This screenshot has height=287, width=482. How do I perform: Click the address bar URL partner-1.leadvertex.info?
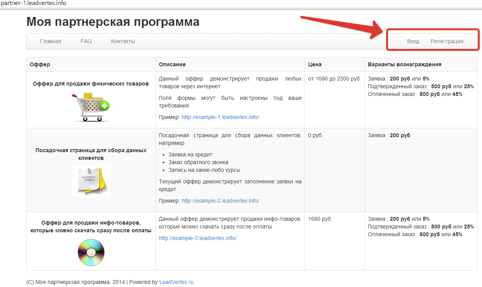(34, 3)
